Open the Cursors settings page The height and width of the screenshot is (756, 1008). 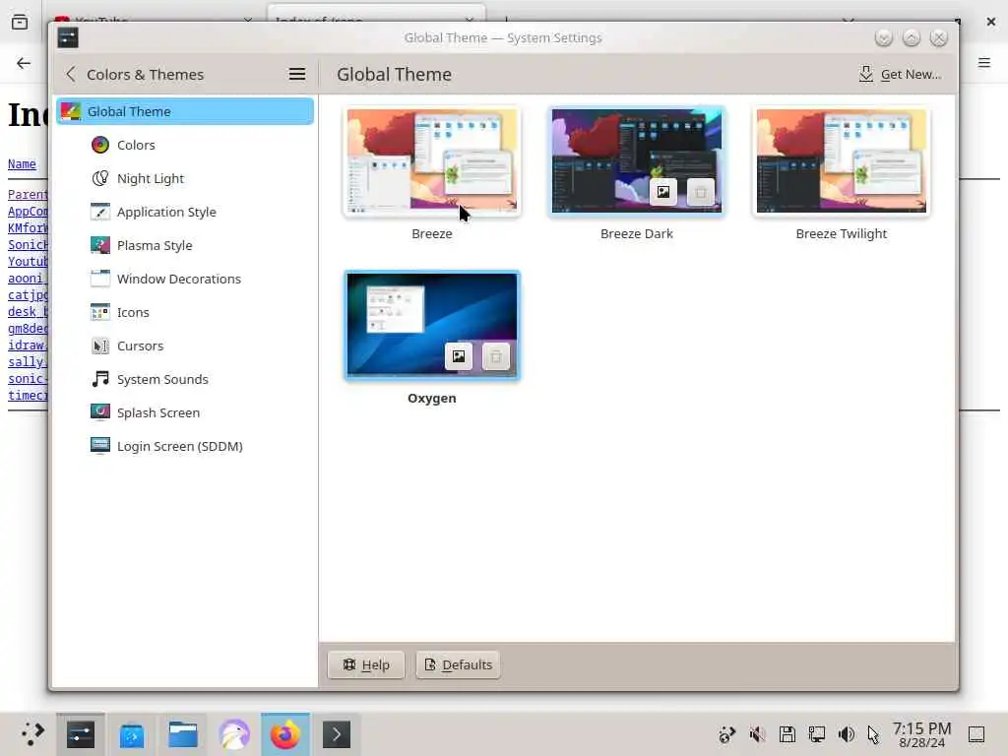pos(185,346)
